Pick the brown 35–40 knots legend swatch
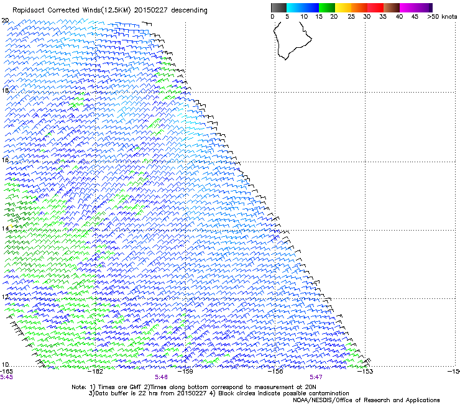Viewport: 460px width, 404px height. pos(392,7)
